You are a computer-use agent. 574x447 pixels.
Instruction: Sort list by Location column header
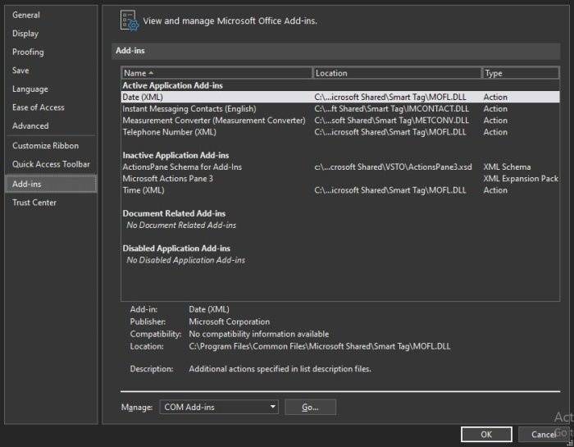point(397,73)
